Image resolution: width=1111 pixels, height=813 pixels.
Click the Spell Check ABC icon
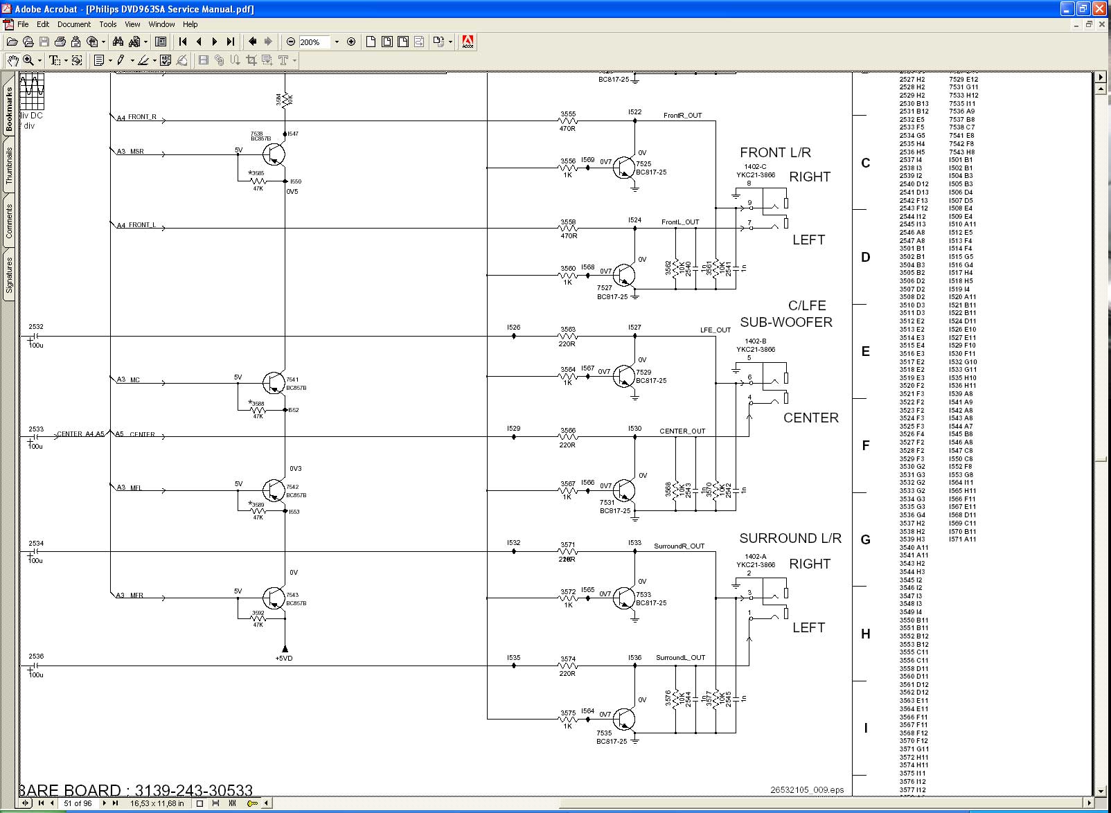point(166,60)
